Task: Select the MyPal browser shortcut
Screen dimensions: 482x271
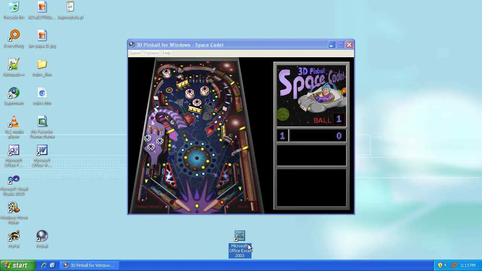Action: (x=14, y=239)
